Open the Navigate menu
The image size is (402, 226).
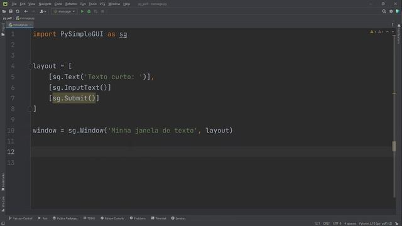pos(45,4)
